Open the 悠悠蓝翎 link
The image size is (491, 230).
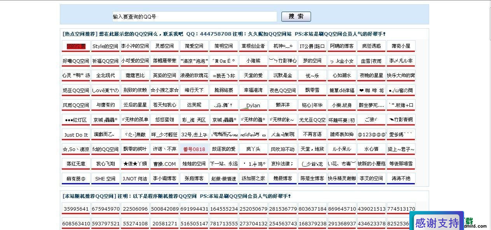pyautogui.click(x=164, y=120)
